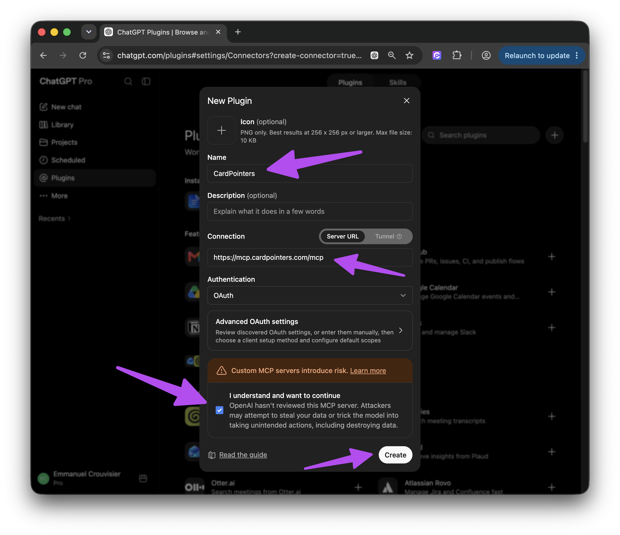Open ChatGPT app icon in address bar
Image resolution: width=620 pixels, height=535 pixels.
click(374, 55)
